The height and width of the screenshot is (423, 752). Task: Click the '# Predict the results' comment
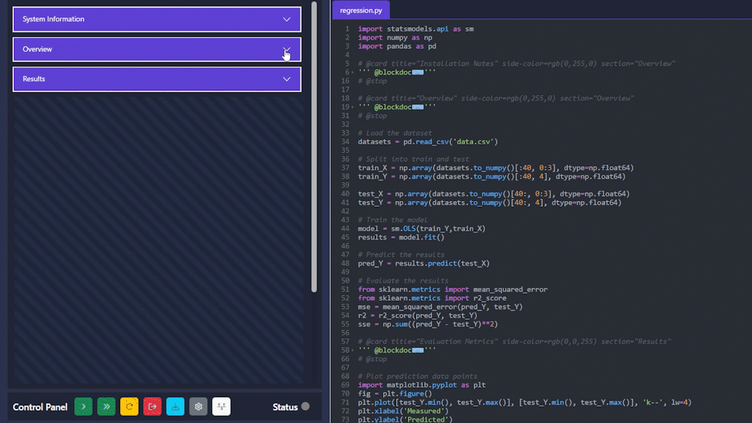(401, 255)
